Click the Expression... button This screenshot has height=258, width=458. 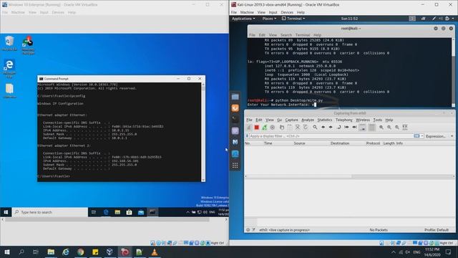435,136
